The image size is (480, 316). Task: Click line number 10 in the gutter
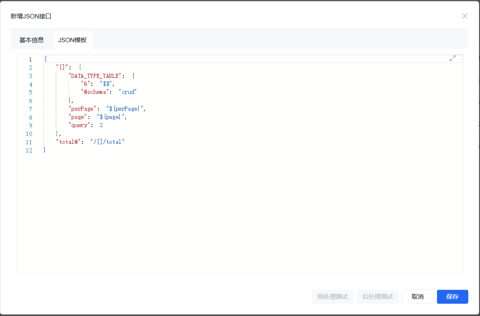click(x=29, y=134)
